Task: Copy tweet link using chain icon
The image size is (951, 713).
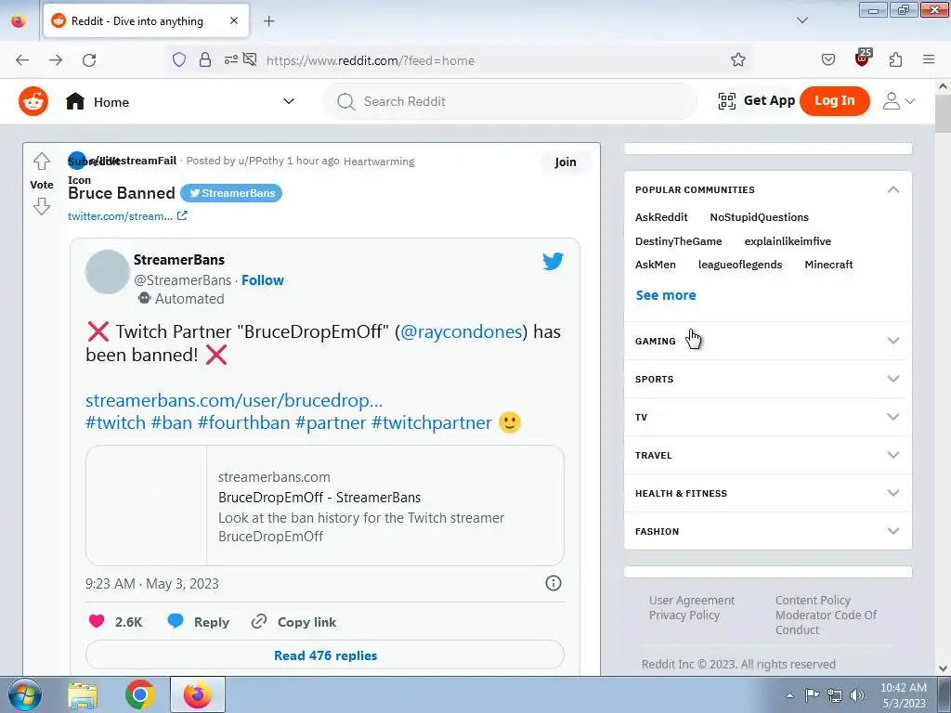Action: coord(259,621)
